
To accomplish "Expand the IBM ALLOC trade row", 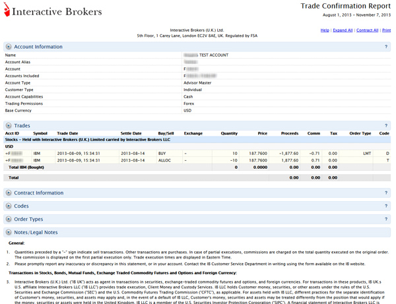I will click(7, 160).
